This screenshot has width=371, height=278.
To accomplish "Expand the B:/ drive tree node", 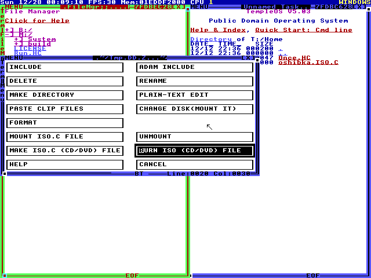I will point(19,30).
